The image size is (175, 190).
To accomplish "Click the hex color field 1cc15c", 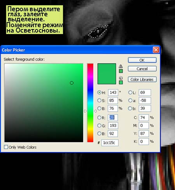I will pyautogui.click(x=110, y=143).
